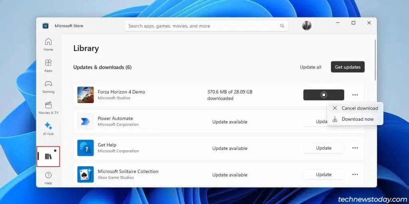
Task: Update Microsoft Solitaire Collection
Action: 324,175
